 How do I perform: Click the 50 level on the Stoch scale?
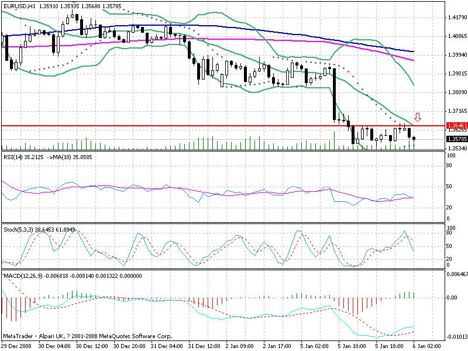(x=449, y=246)
